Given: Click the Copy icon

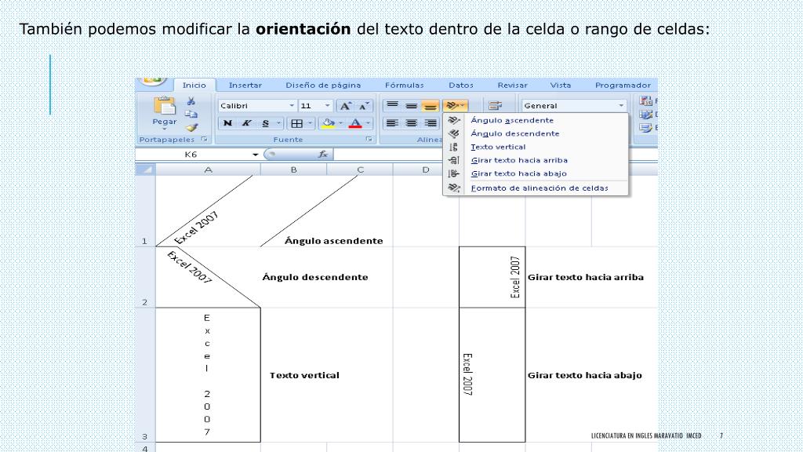Looking at the screenshot, I should tap(191, 115).
